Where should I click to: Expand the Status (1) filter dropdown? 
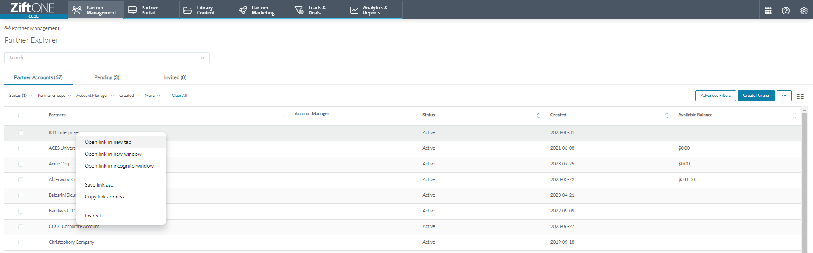pyautogui.click(x=21, y=96)
